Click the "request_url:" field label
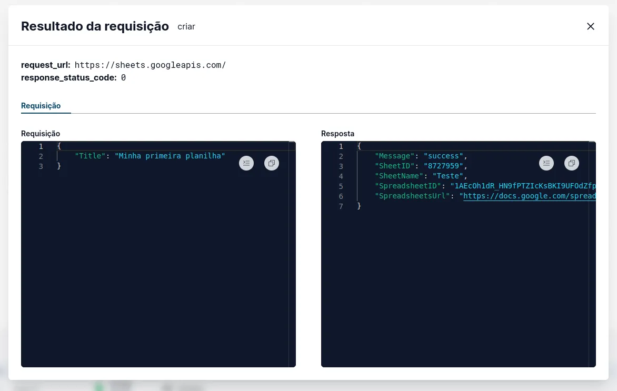This screenshot has width=617, height=391. coord(46,65)
